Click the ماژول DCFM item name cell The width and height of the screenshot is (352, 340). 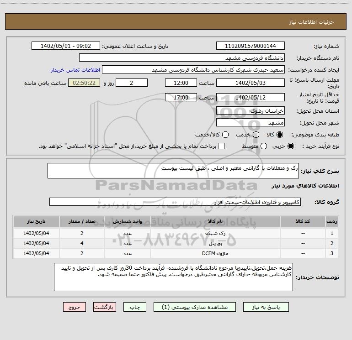(215, 253)
